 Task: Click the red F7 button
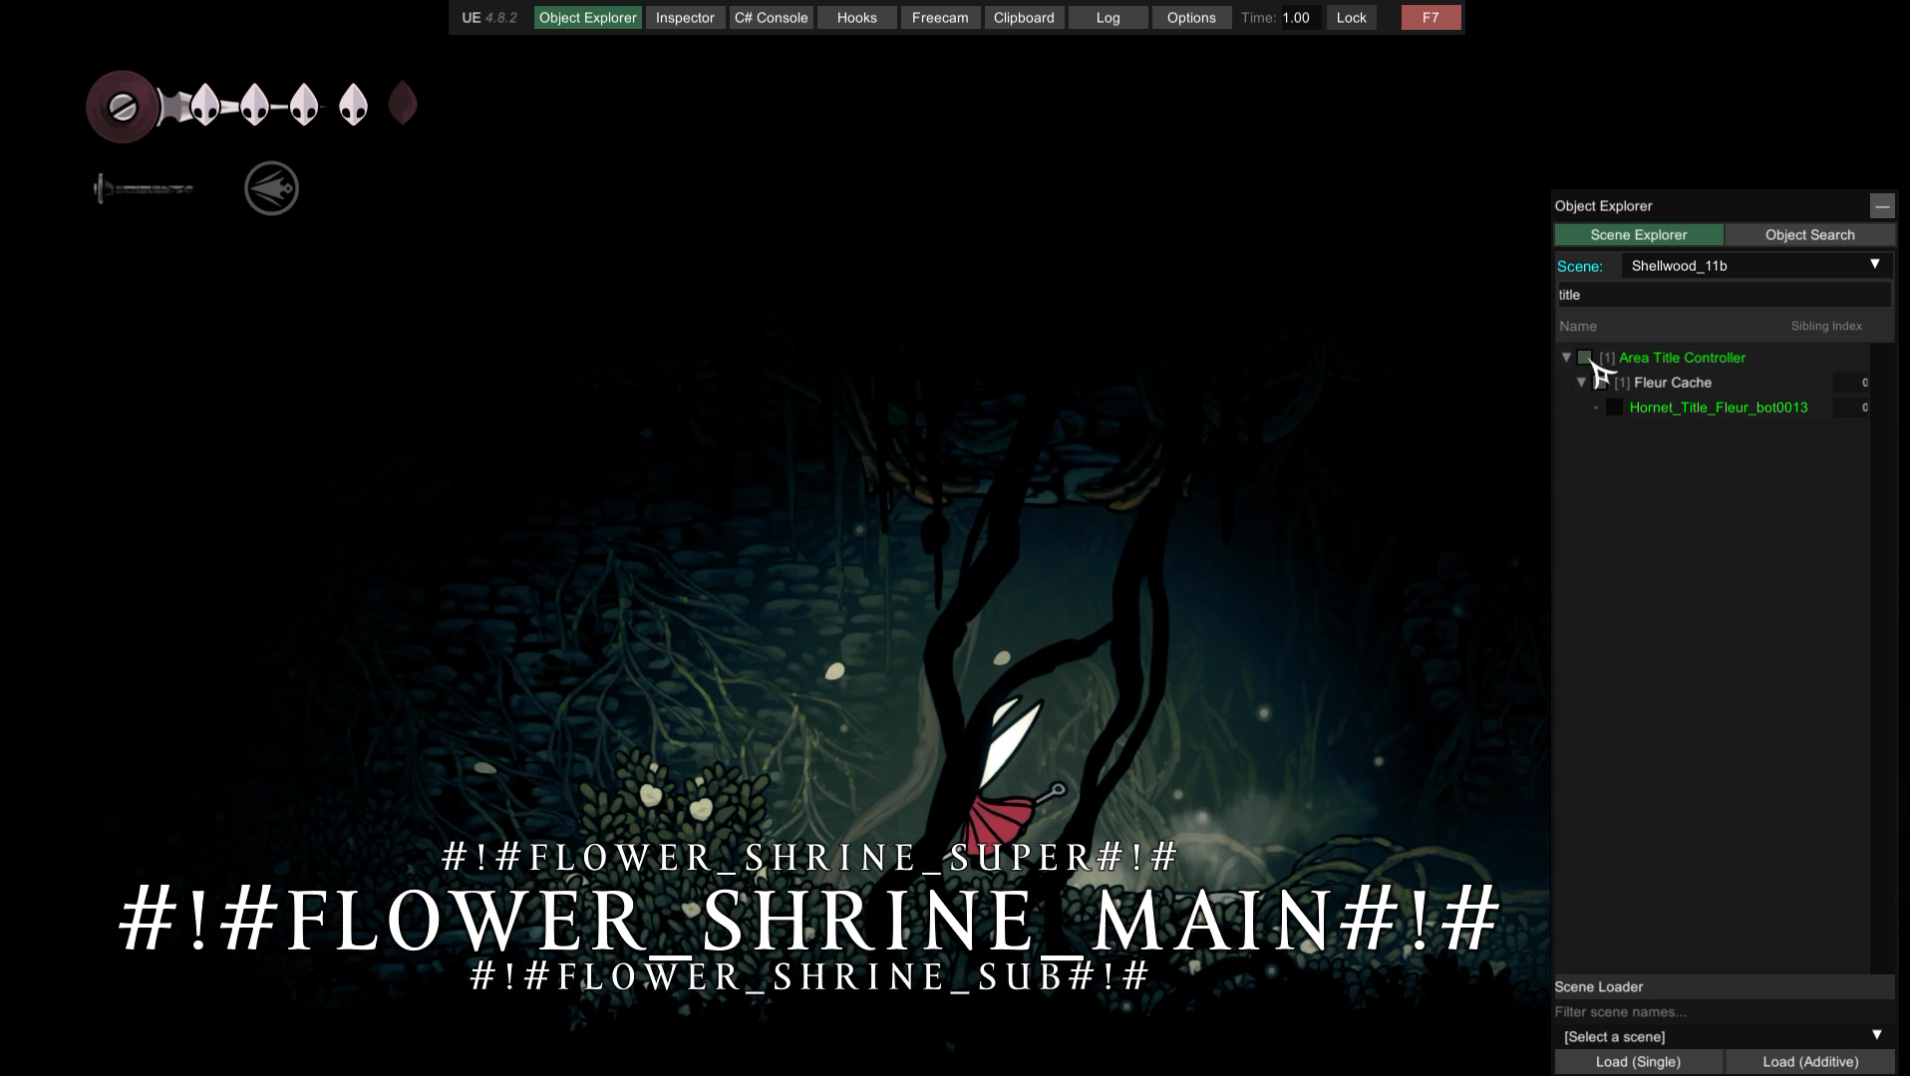[x=1430, y=18]
